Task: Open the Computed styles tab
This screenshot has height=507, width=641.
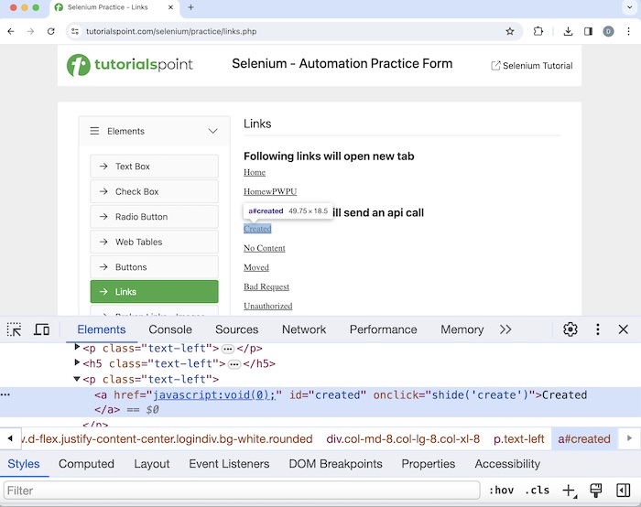Action: (x=86, y=464)
